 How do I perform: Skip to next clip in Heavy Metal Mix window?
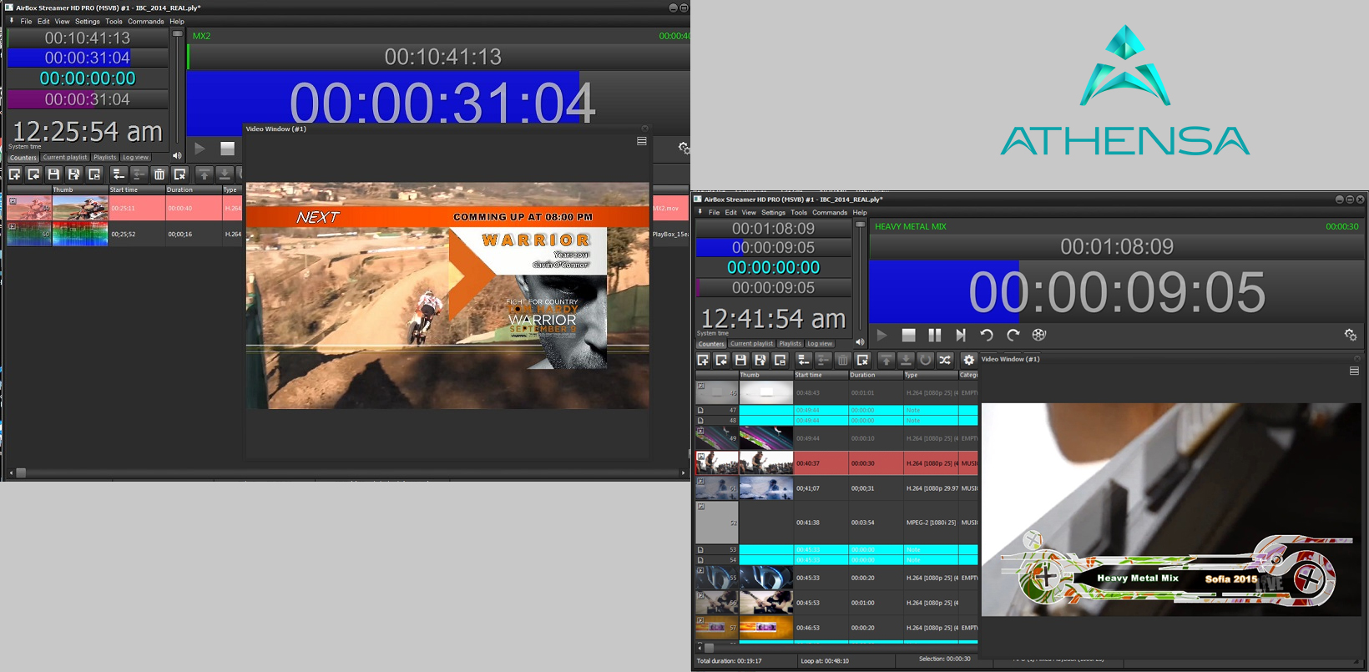[961, 335]
